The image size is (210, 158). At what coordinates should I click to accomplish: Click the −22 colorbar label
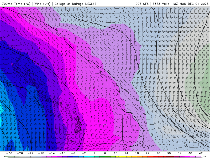pyautogui.click(x=30, y=153)
